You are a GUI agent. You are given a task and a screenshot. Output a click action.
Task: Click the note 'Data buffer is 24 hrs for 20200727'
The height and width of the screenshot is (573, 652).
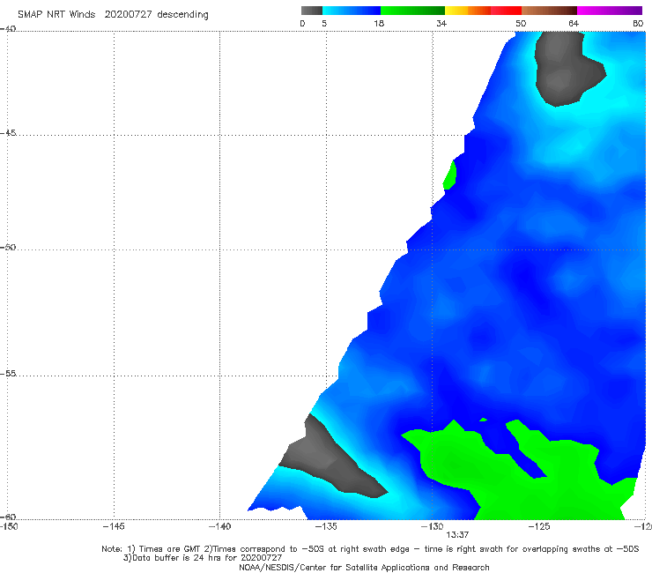click(x=203, y=558)
